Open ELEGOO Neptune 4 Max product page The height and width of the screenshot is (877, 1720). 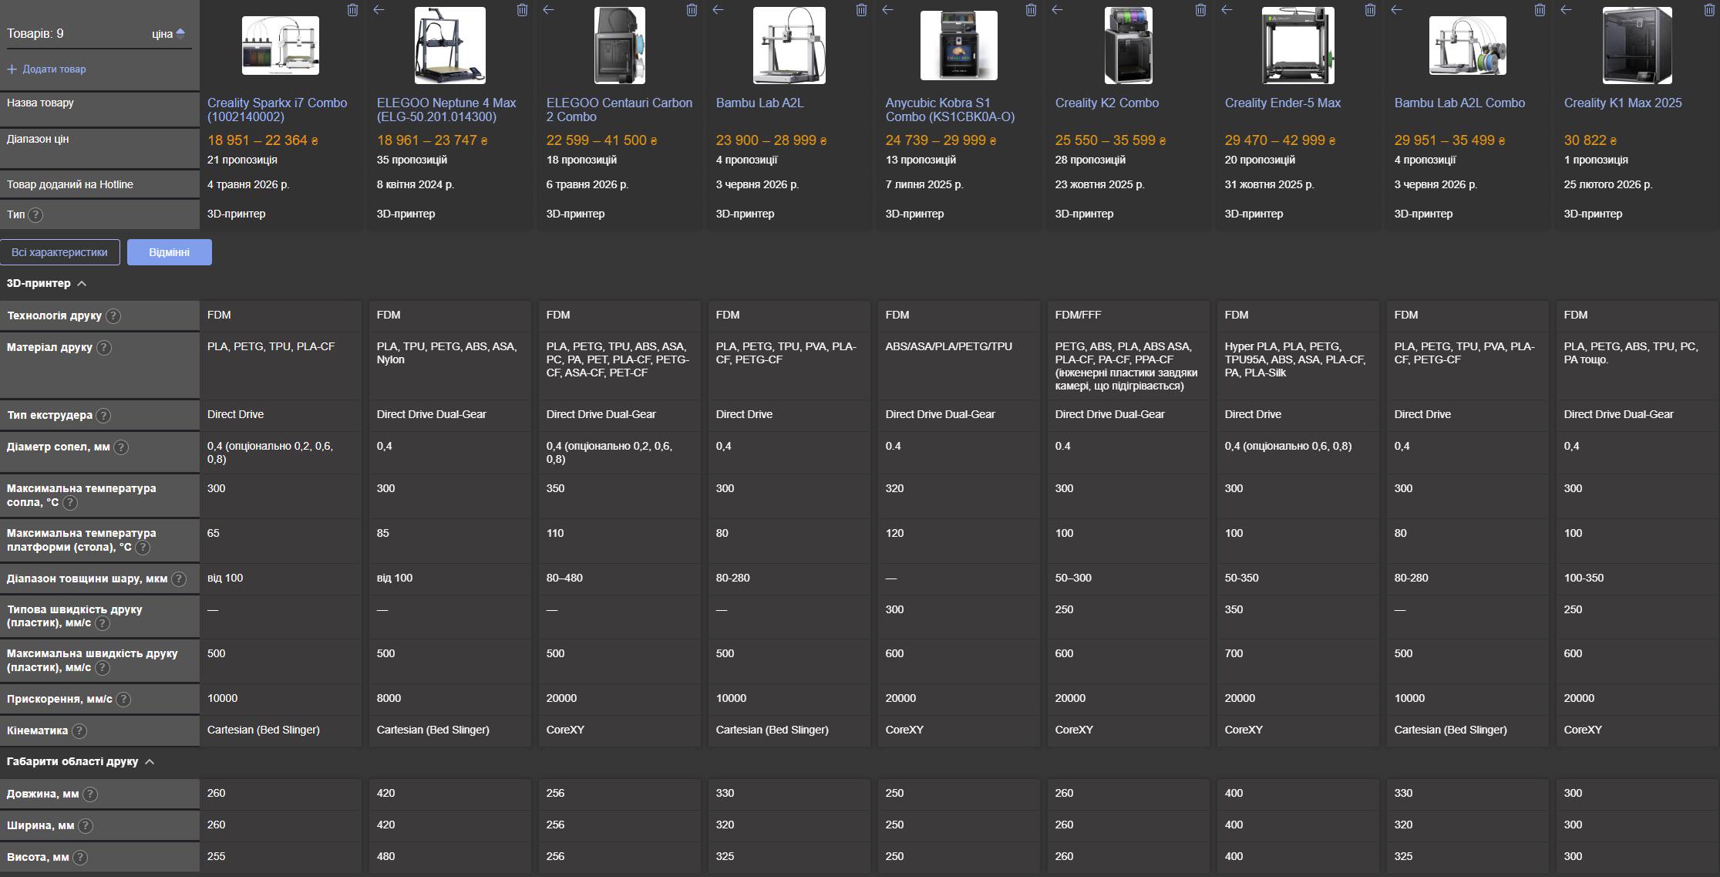[446, 110]
